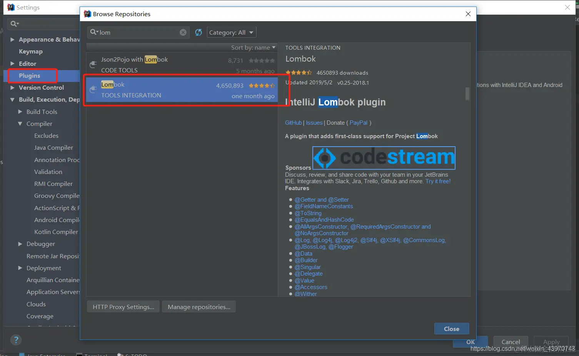
Task: Click Lombok star rating in description
Action: tap(299, 72)
